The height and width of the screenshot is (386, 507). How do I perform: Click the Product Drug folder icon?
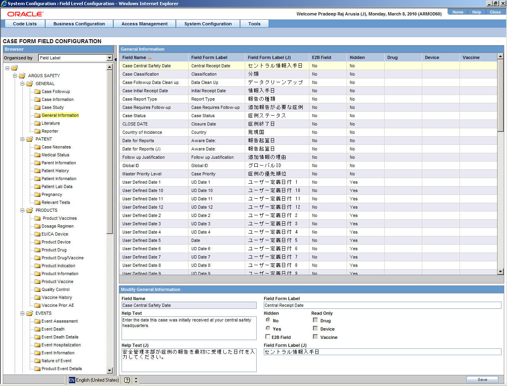click(37, 250)
